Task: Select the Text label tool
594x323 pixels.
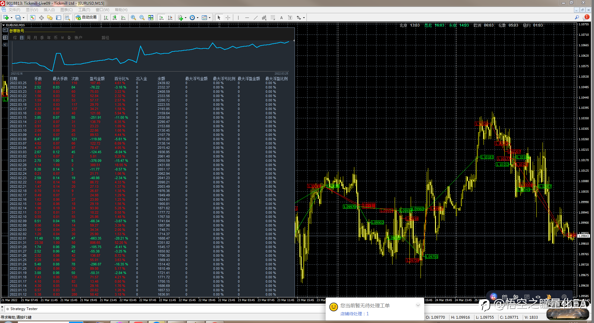Action: click(281, 18)
